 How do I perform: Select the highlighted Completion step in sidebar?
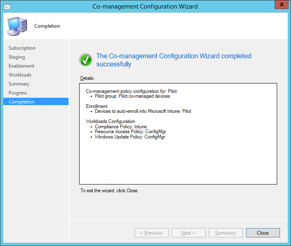(x=36, y=101)
